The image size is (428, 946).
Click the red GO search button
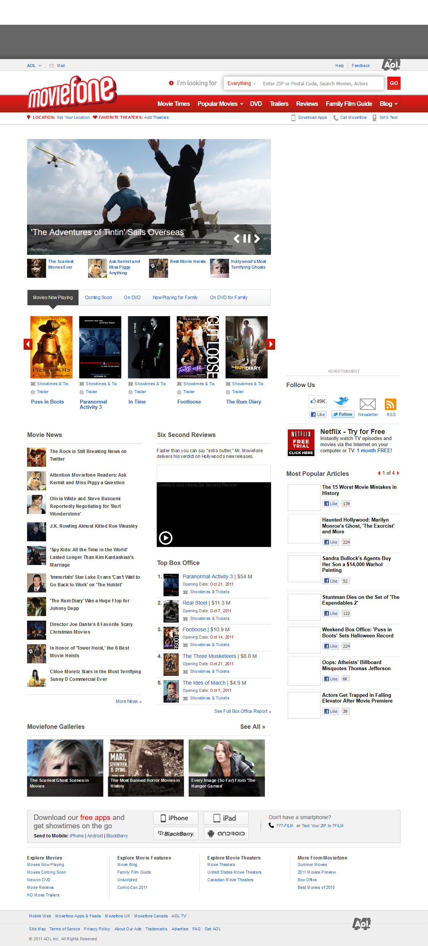coord(394,83)
